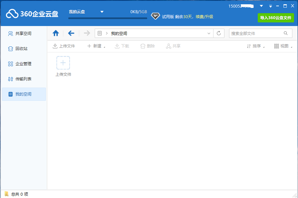This screenshot has height=198, width=298.
Task: Refresh the current folder listing
Action: tap(219, 33)
